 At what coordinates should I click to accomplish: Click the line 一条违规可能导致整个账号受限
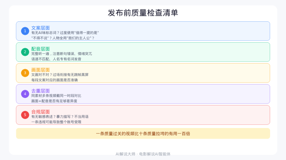pos(56,122)
